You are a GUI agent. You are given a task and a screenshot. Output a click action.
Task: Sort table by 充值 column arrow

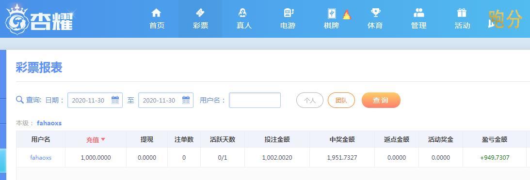tap(103, 139)
